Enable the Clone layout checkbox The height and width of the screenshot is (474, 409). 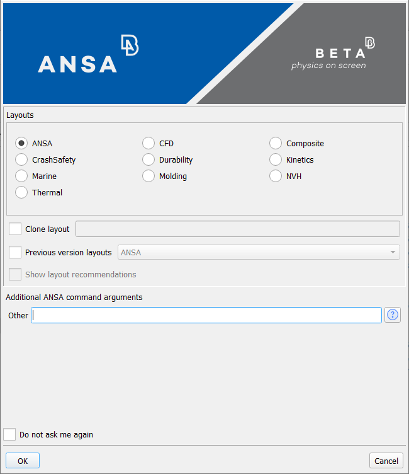15,229
